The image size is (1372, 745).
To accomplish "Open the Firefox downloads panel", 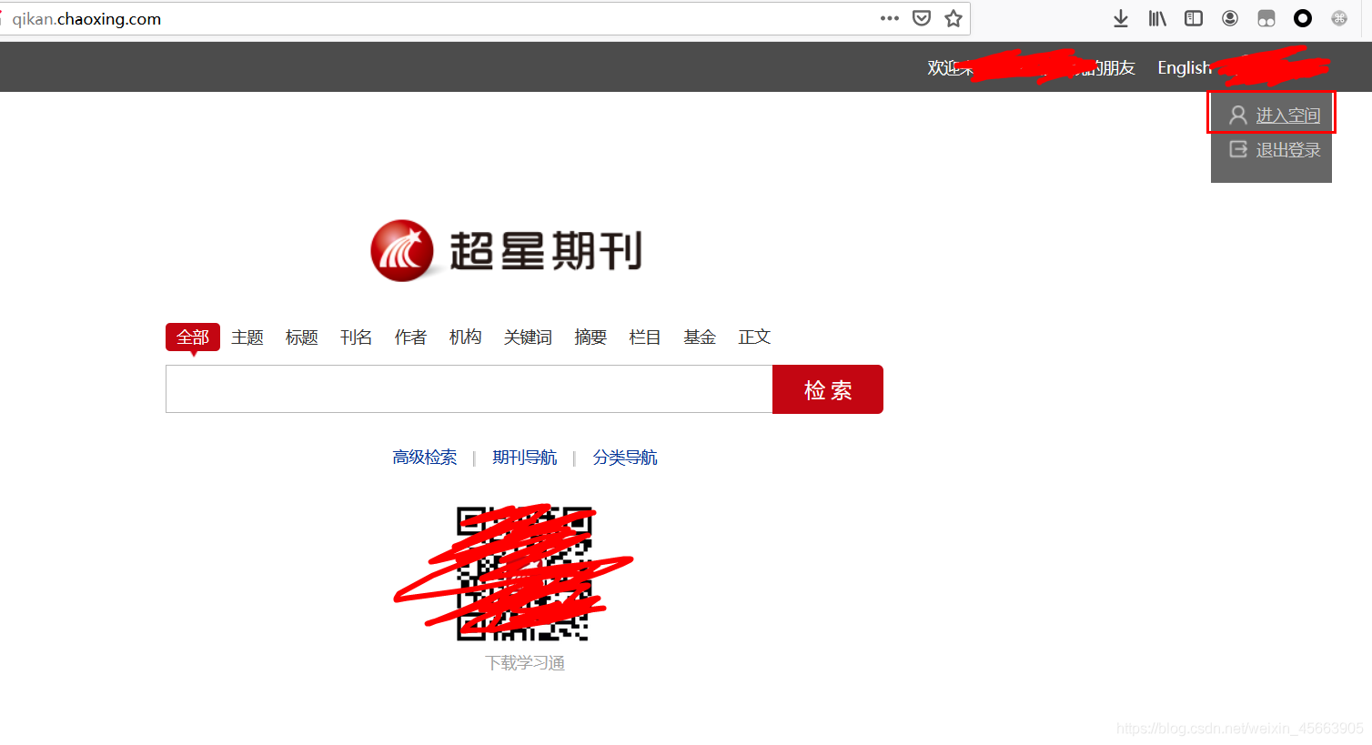I will 1121,18.
